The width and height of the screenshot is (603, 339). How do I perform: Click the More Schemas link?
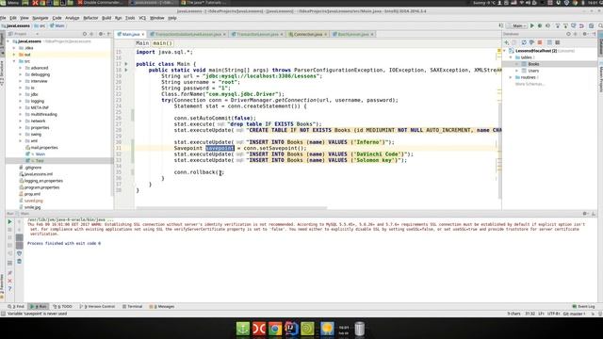tap(530, 84)
